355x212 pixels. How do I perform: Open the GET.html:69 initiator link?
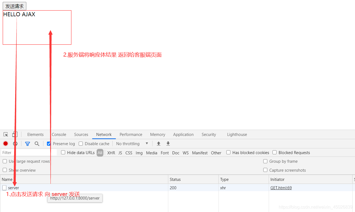(x=281, y=188)
